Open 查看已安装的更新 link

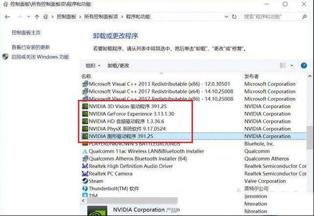pos(30,47)
